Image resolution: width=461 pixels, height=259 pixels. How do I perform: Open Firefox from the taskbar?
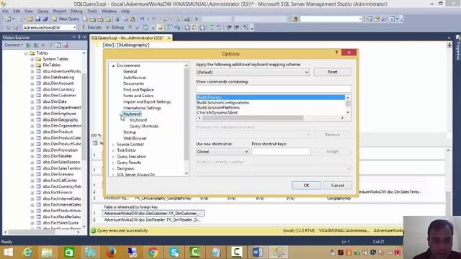tap(111, 253)
